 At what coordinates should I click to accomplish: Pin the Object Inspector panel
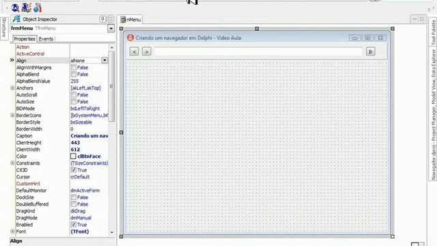click(102, 19)
